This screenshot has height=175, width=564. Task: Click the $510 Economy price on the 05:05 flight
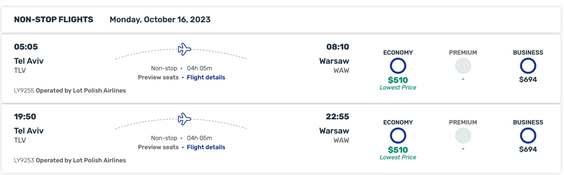click(x=398, y=80)
